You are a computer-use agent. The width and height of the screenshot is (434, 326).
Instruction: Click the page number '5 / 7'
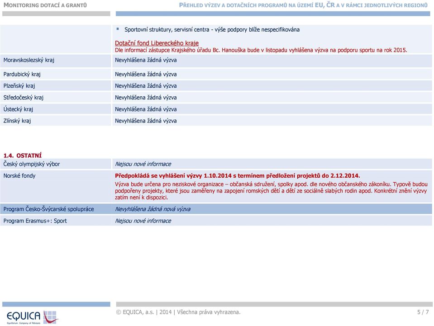pos(423,312)
